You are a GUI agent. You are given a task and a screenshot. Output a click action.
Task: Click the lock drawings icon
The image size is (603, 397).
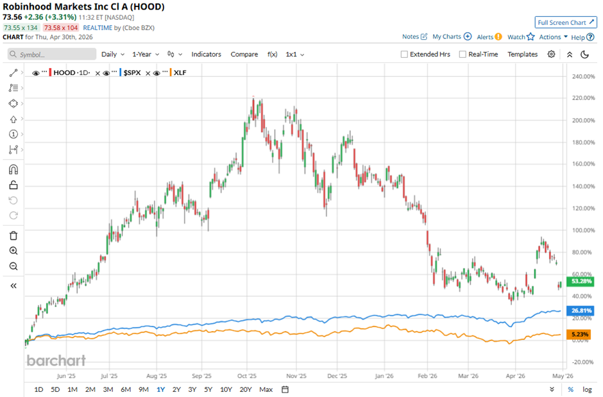coord(13,185)
